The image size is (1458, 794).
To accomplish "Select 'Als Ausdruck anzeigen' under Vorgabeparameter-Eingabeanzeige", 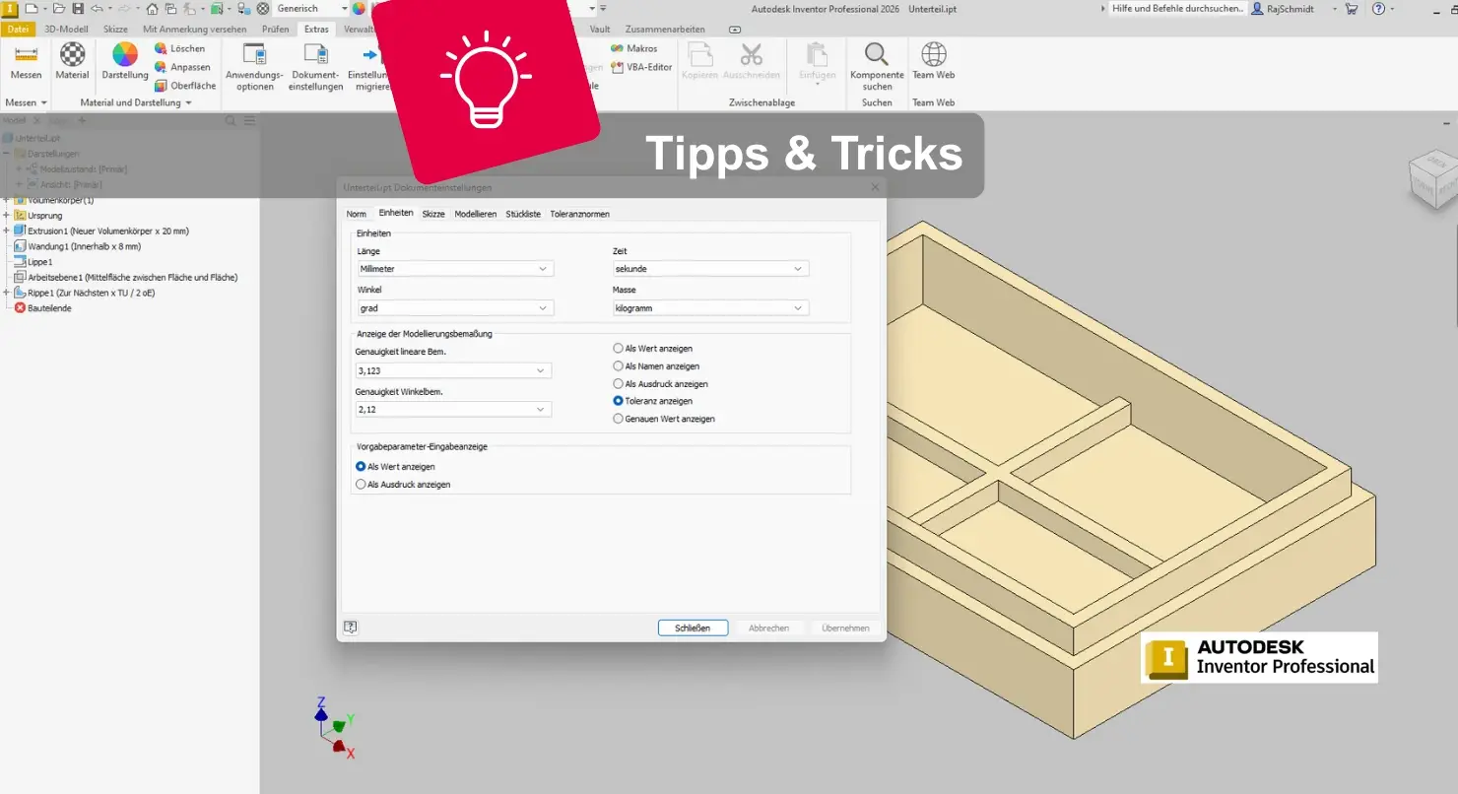I will pos(361,485).
